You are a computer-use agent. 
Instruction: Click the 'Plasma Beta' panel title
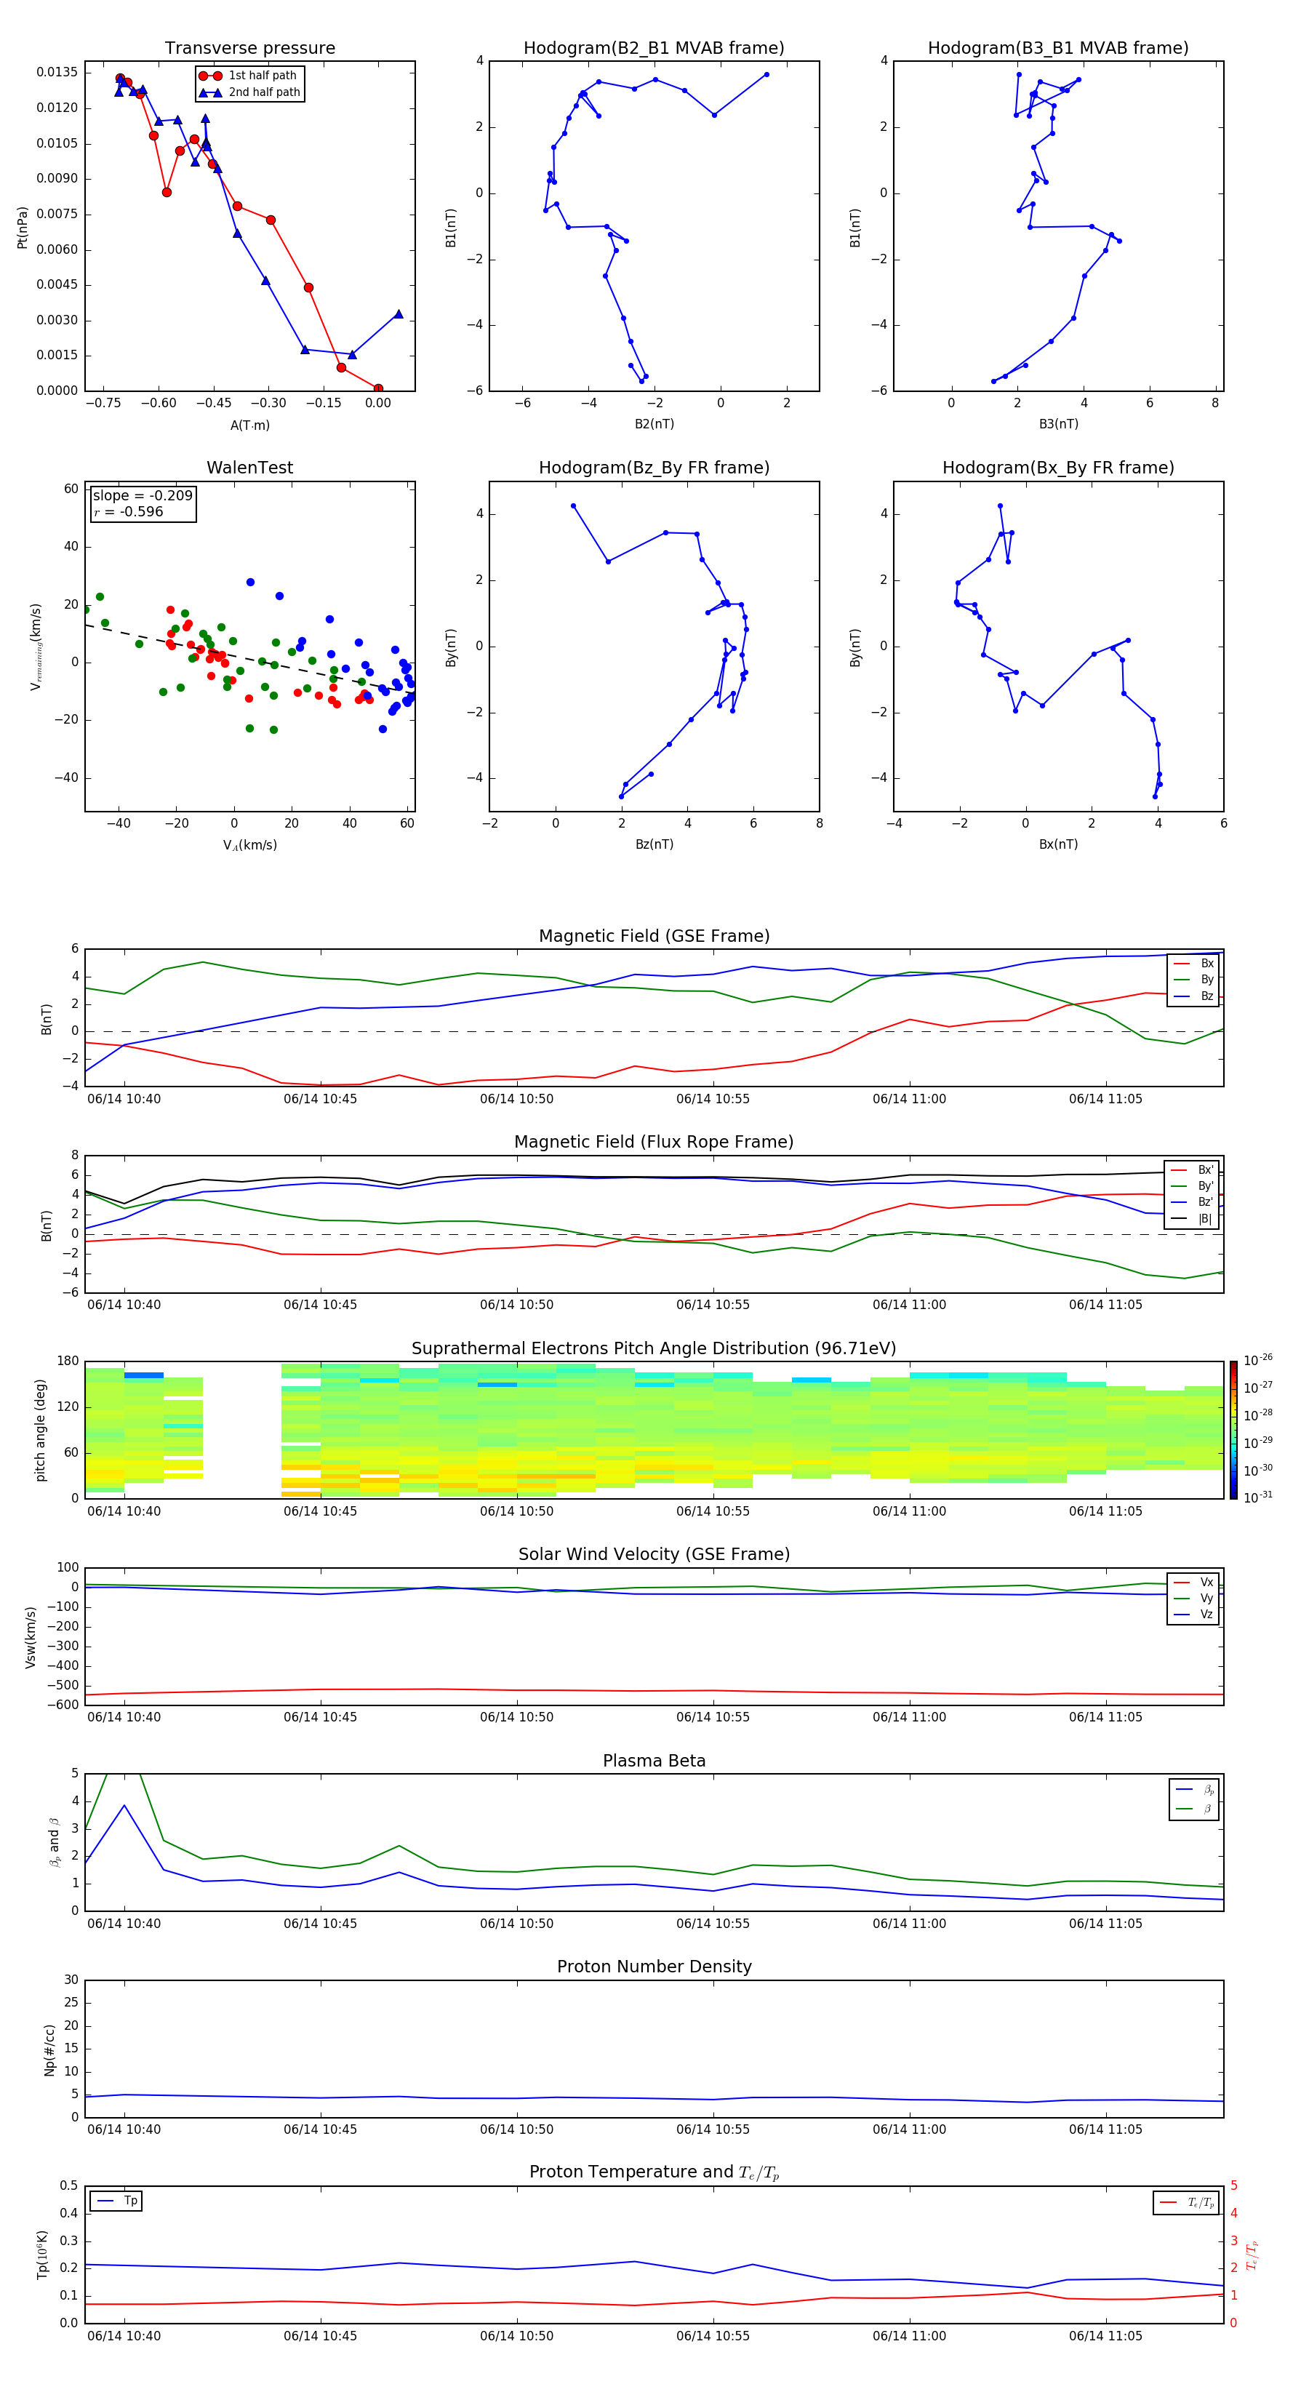(x=654, y=1761)
